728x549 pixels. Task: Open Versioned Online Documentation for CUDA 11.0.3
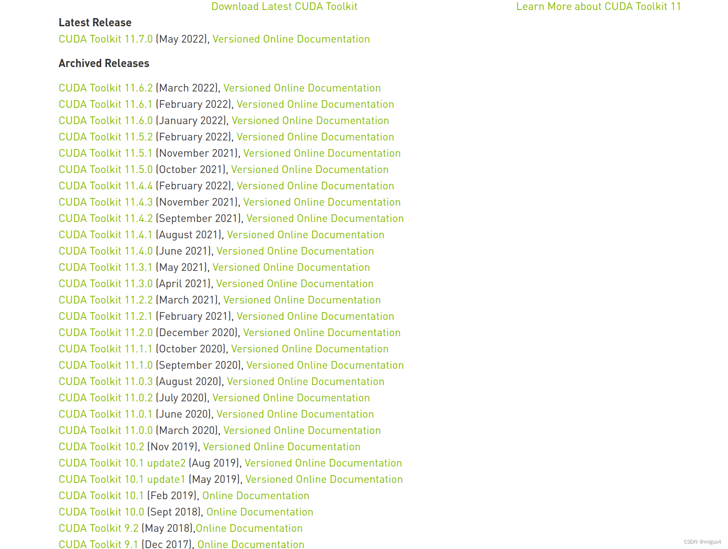pyautogui.click(x=306, y=381)
